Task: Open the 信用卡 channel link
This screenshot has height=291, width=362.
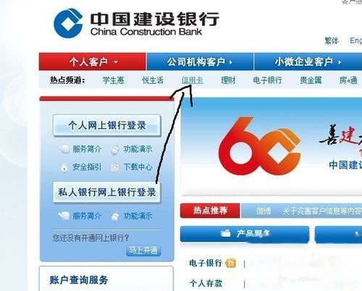Action: tap(193, 80)
